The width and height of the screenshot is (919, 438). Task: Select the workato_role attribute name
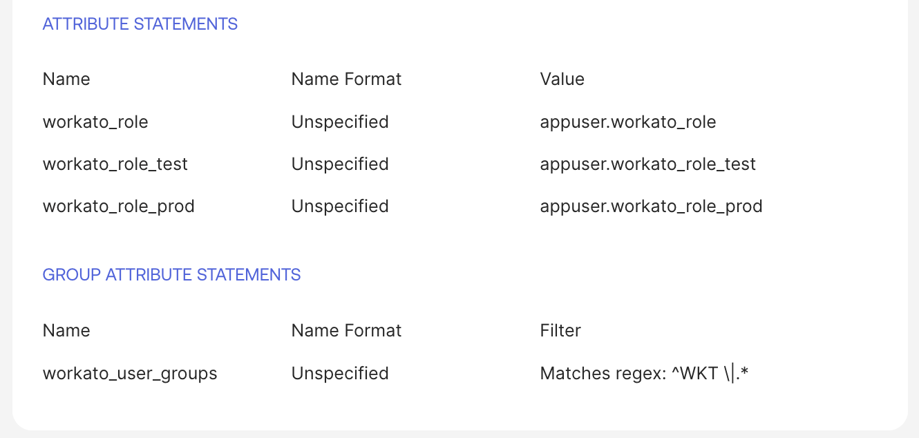(x=95, y=122)
